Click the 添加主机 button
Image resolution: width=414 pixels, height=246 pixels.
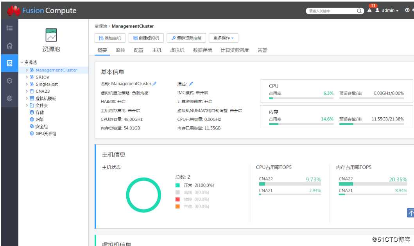click(110, 38)
